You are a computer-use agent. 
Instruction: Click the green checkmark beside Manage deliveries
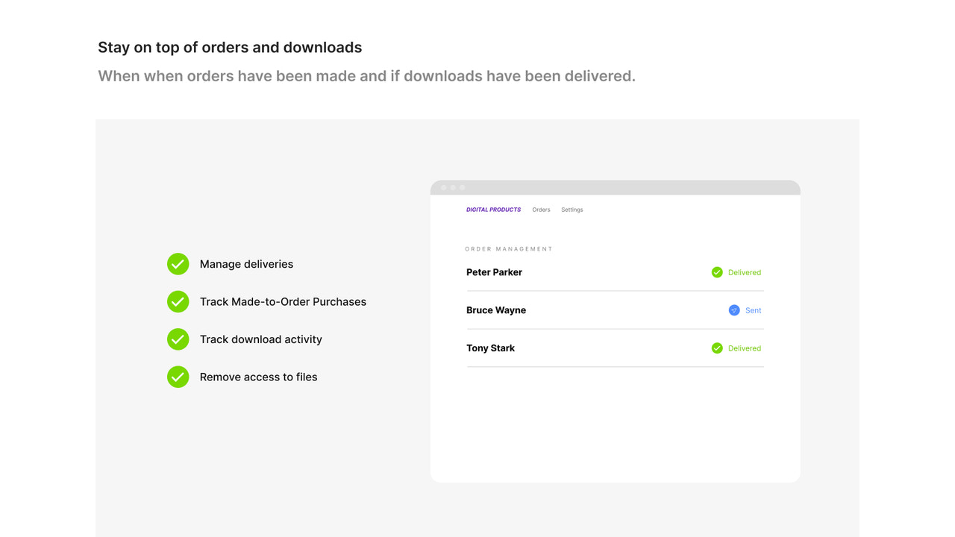[178, 264]
